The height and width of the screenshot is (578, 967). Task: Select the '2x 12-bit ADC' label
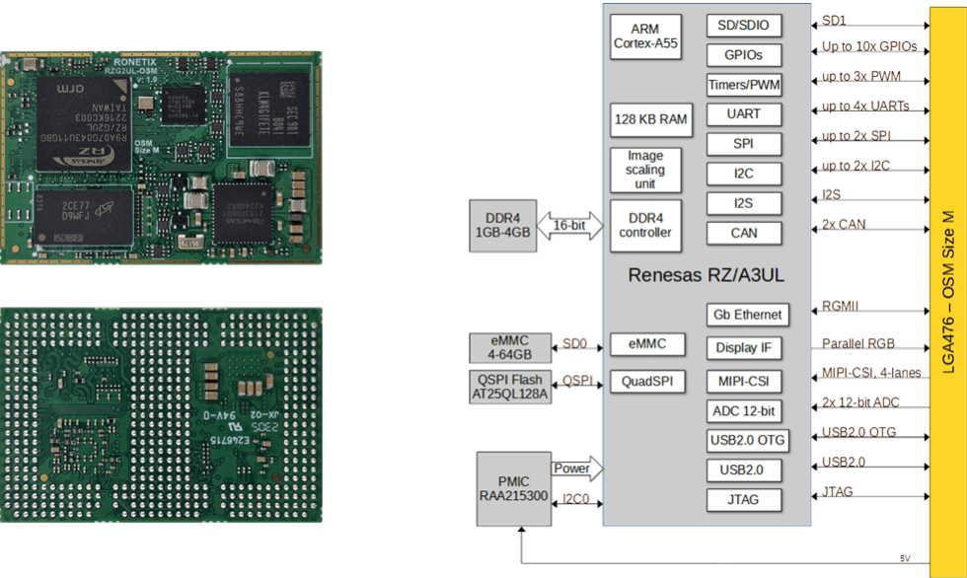[860, 402]
